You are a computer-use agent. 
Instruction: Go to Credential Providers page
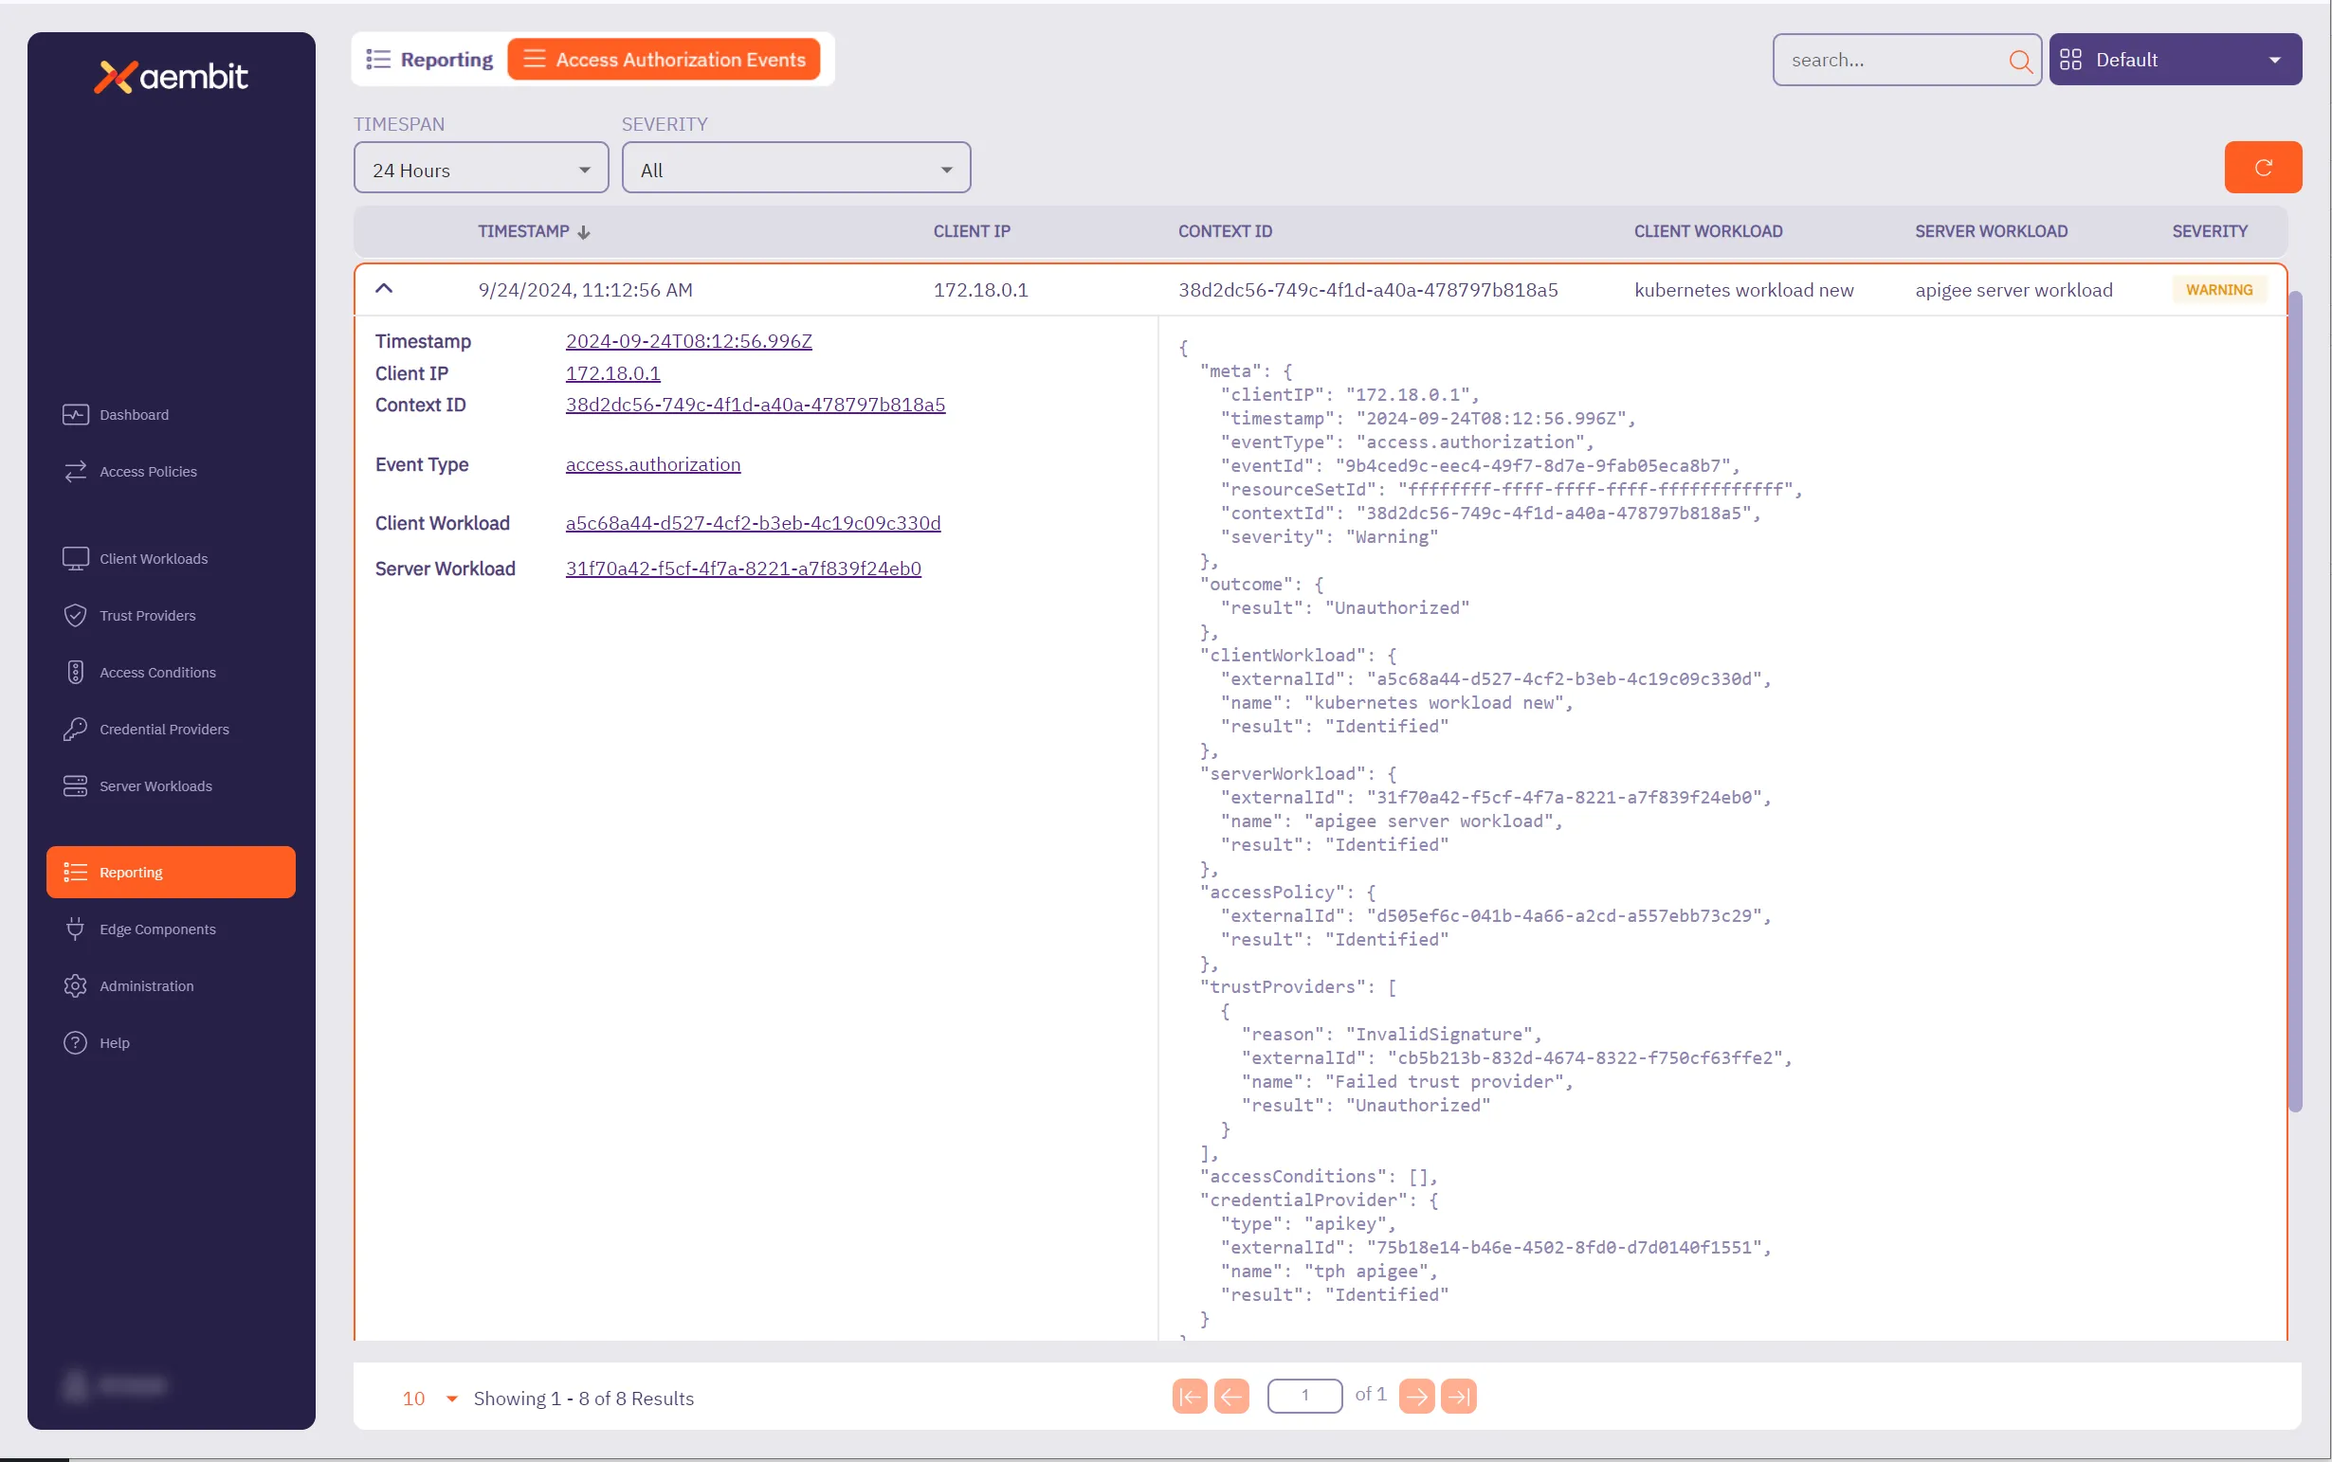click(x=163, y=729)
